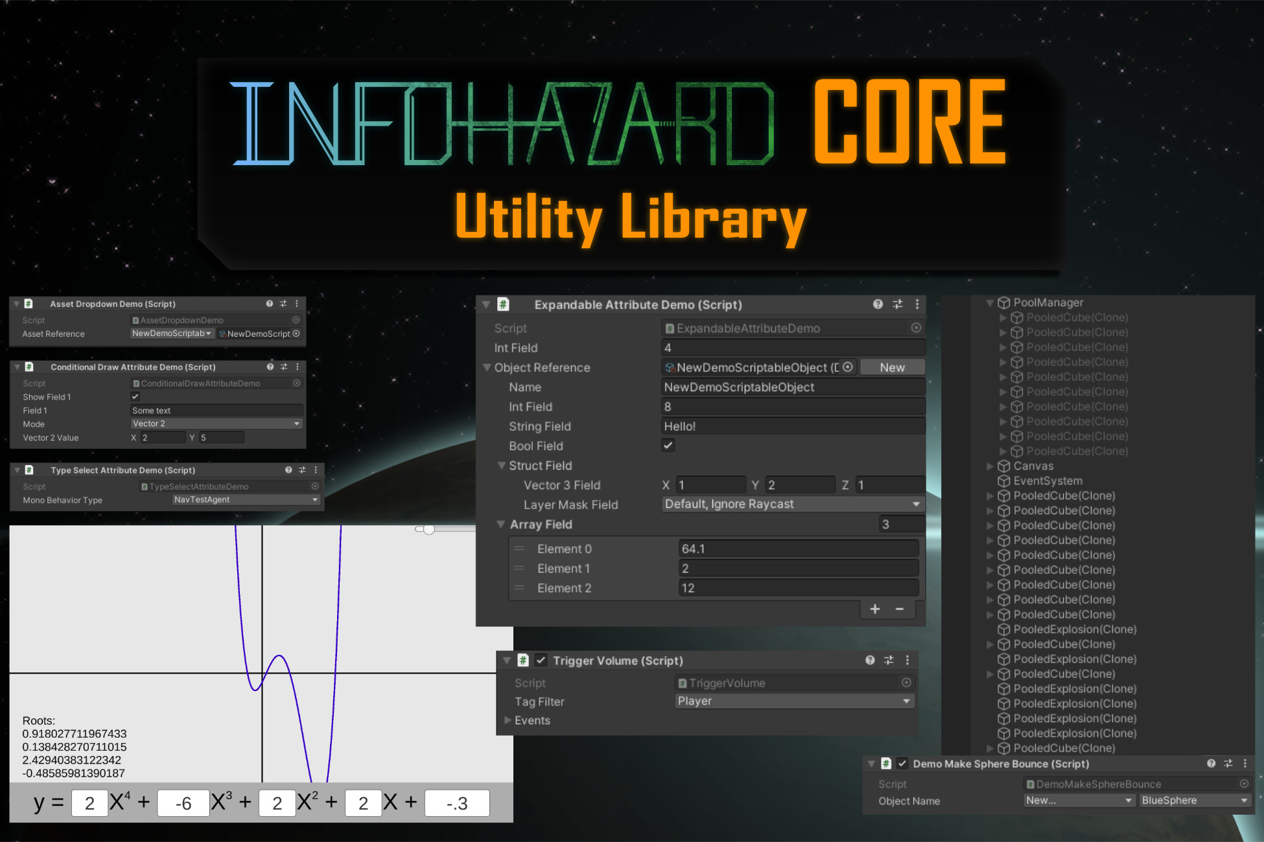Disable the Trigger Volume script checkbox

(x=542, y=660)
